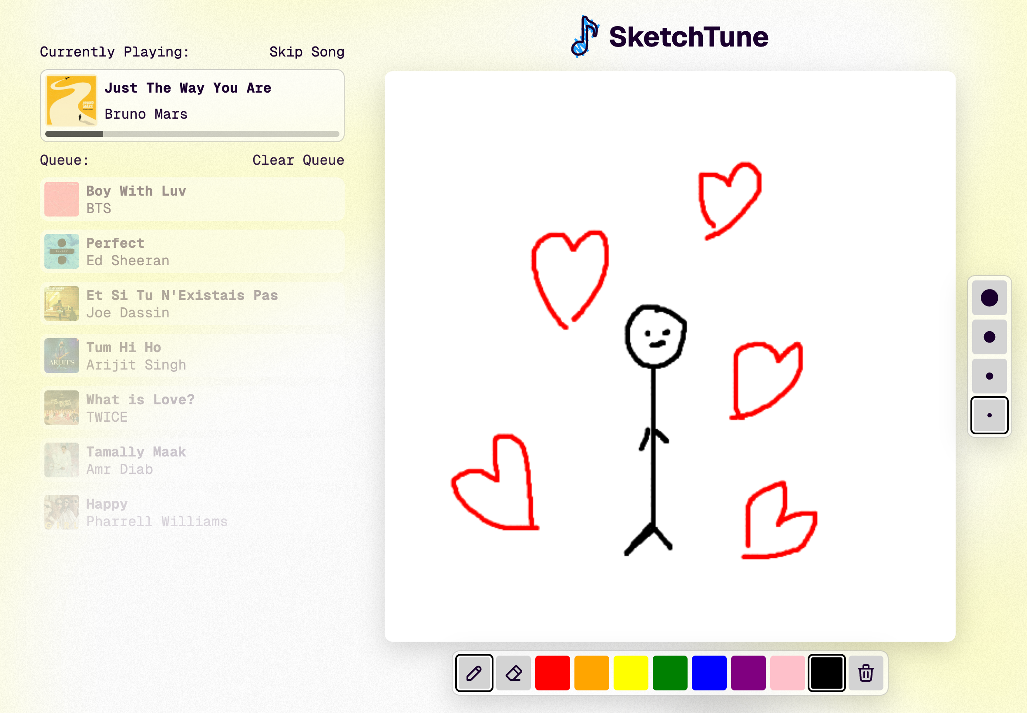Screen dimensions: 1027x713
Task: Click the song progress bar
Action: tap(192, 134)
